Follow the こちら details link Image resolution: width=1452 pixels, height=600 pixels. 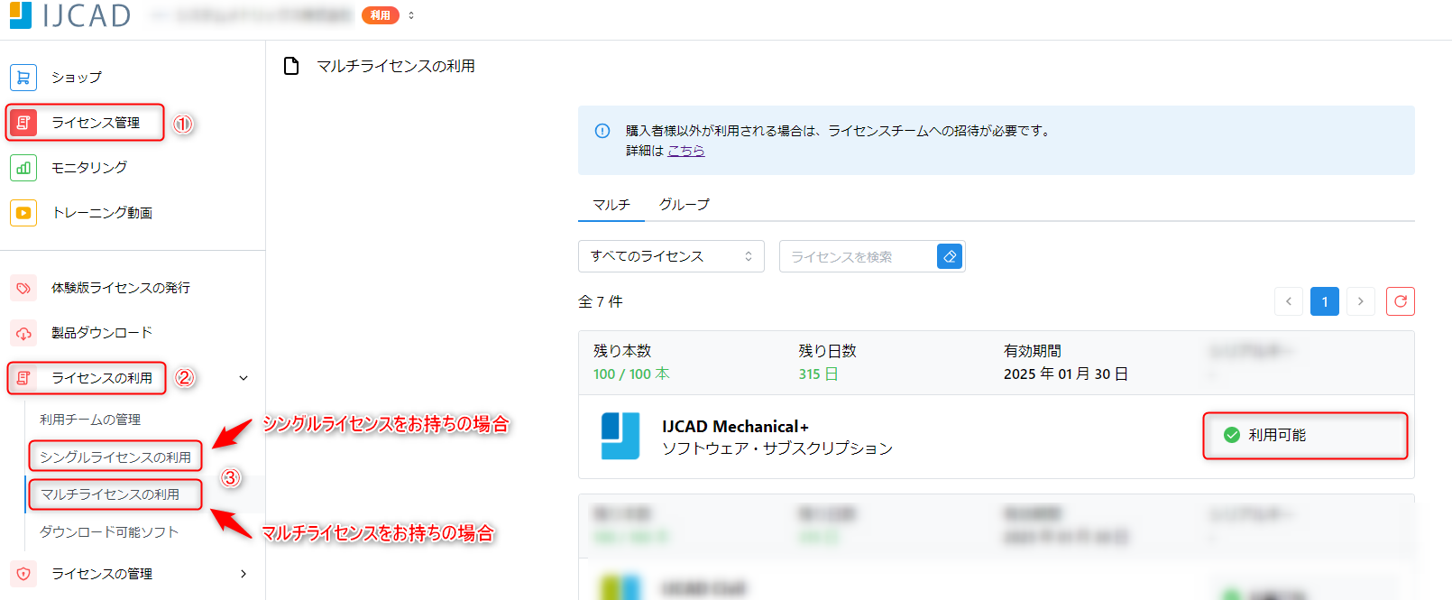pos(686,151)
